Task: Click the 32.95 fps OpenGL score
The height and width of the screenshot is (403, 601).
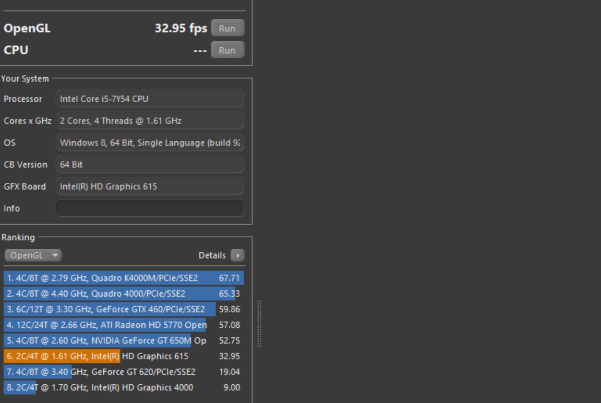Action: click(181, 28)
